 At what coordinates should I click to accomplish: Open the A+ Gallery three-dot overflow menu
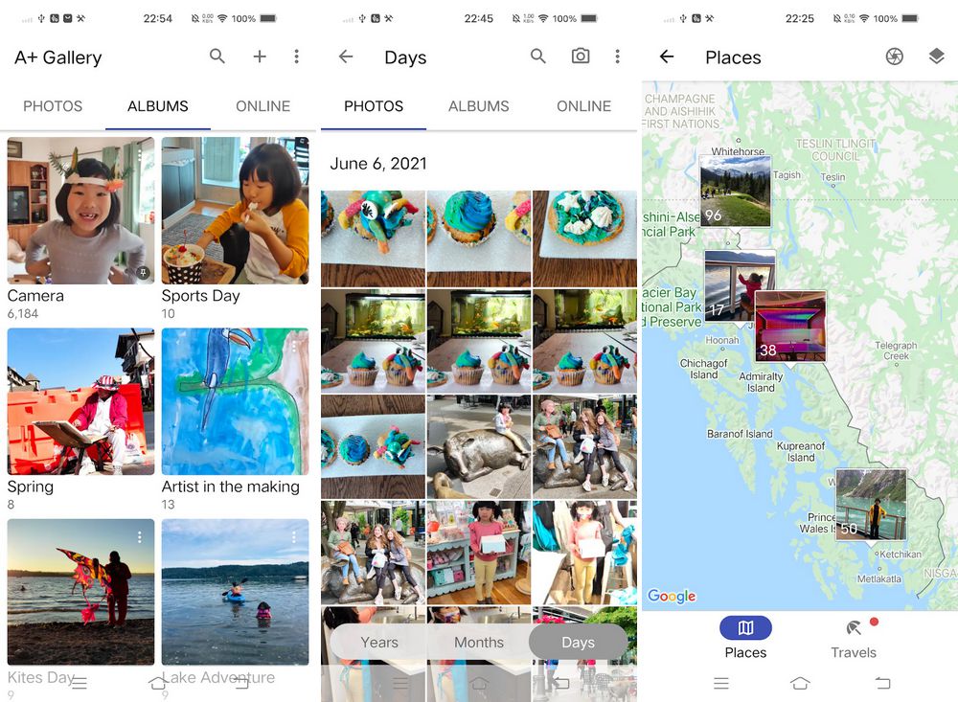(296, 57)
